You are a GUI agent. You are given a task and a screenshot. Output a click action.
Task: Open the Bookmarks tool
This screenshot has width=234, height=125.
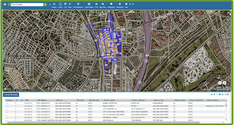tap(111, 4)
